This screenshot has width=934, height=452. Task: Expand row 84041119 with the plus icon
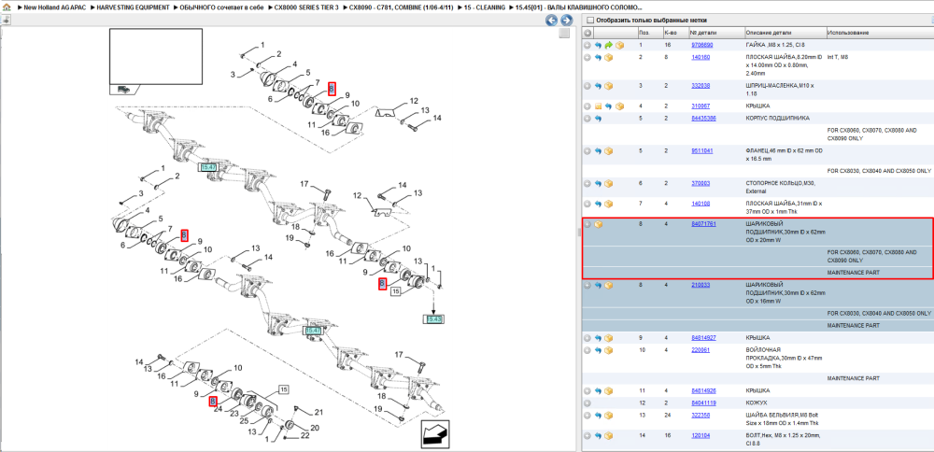587,403
